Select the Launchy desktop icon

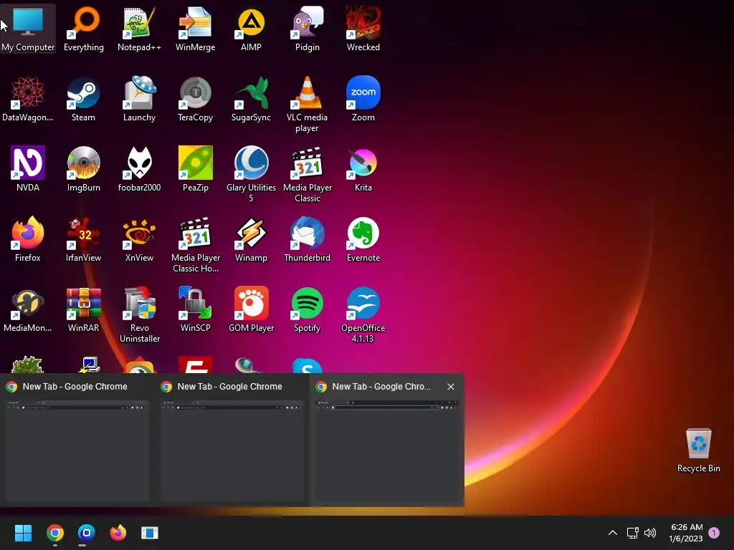(x=140, y=99)
